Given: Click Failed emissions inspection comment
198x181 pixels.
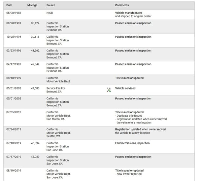Looking at the screenshot, I should pyautogui.click(x=132, y=143).
